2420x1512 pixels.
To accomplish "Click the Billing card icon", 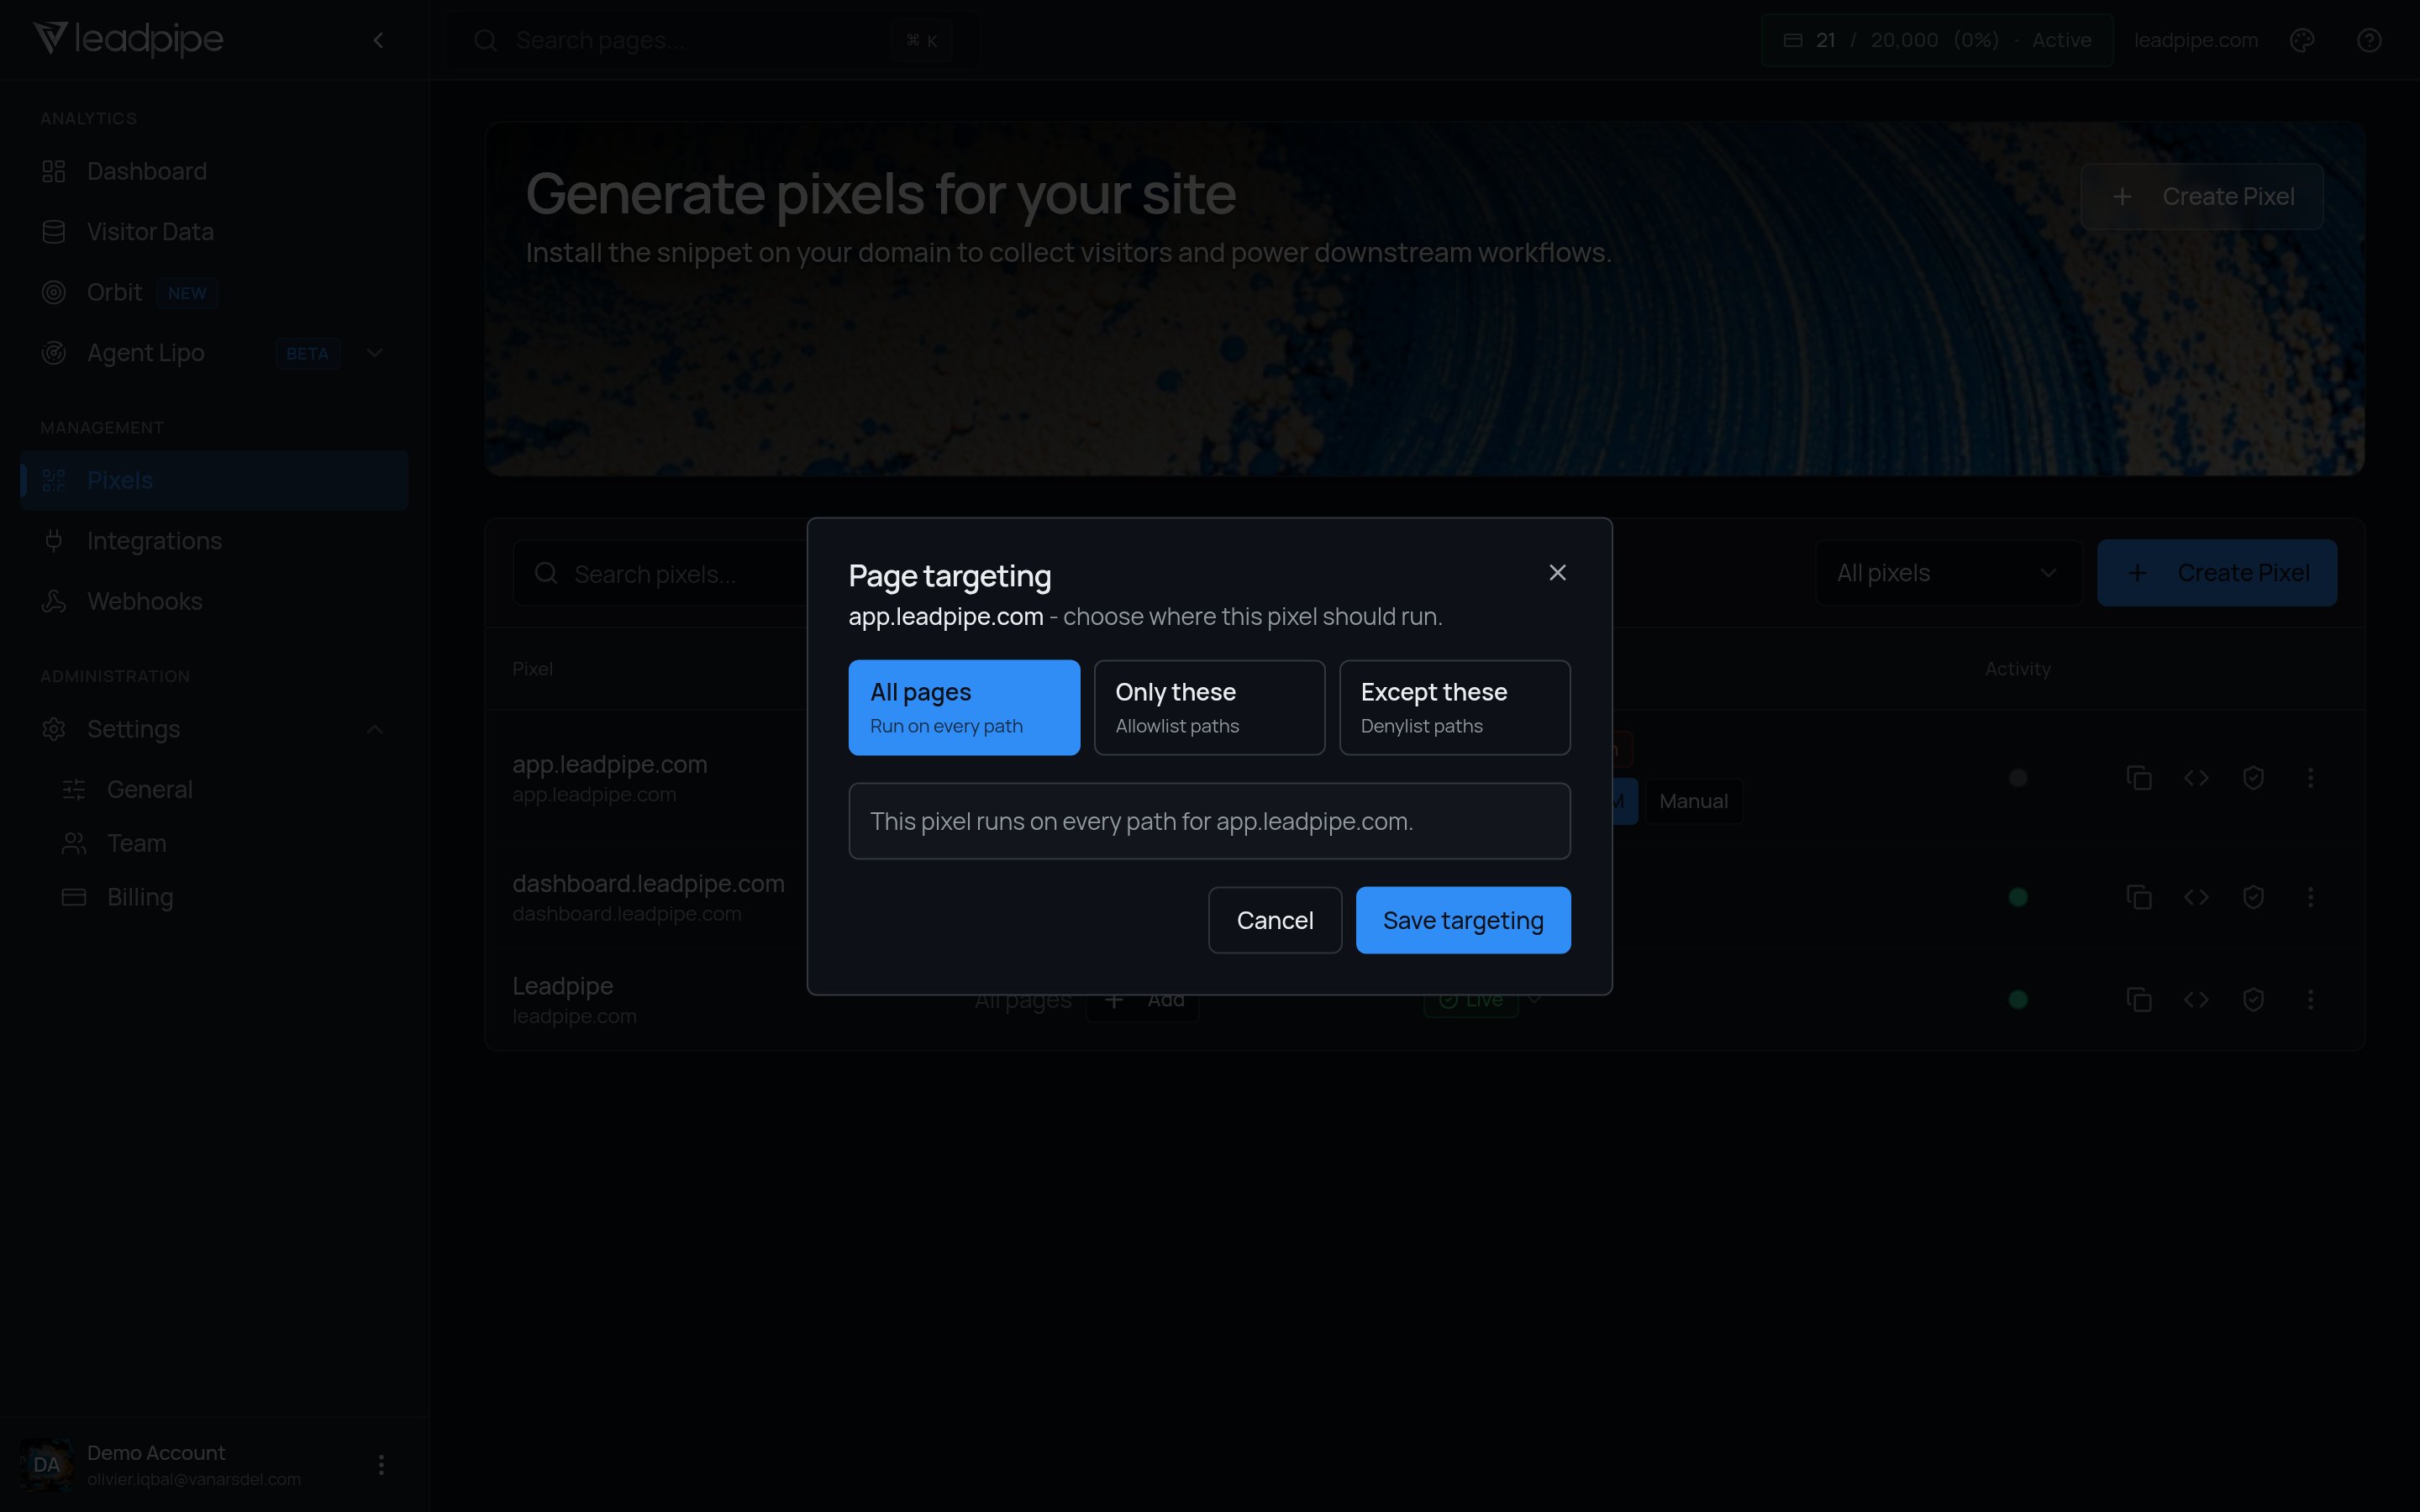I will (x=74, y=897).
